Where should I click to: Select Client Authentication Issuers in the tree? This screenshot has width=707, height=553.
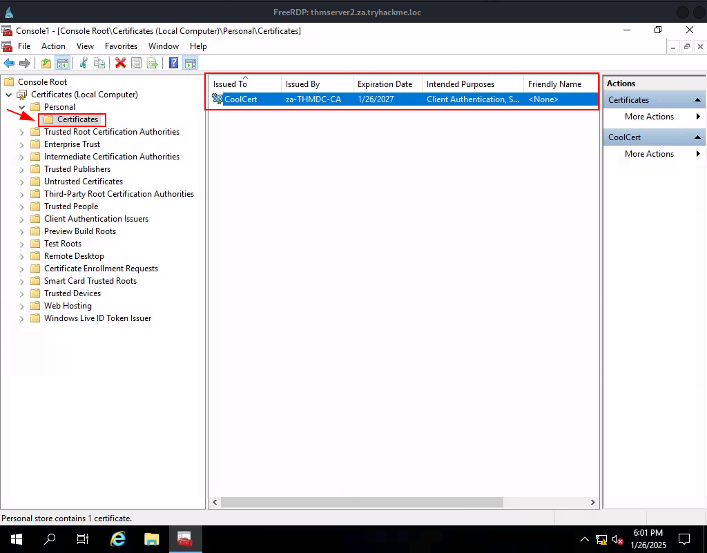(96, 219)
